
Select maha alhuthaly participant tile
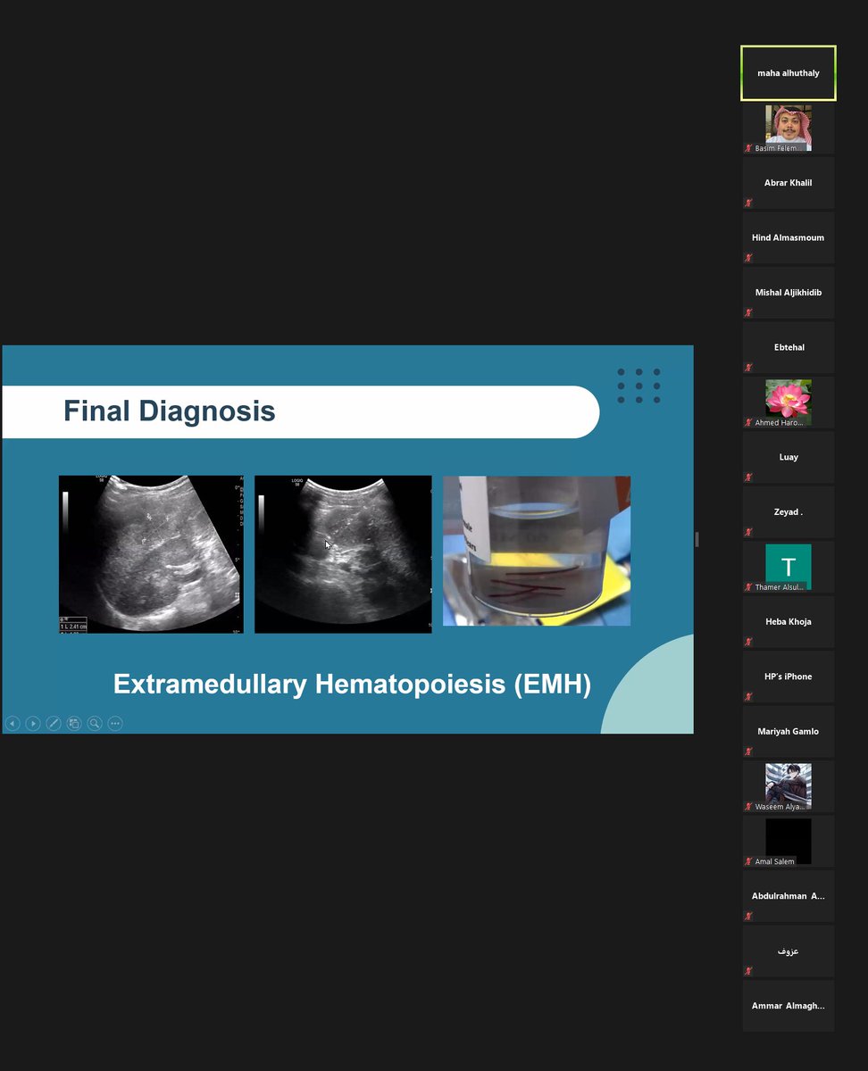tap(789, 73)
